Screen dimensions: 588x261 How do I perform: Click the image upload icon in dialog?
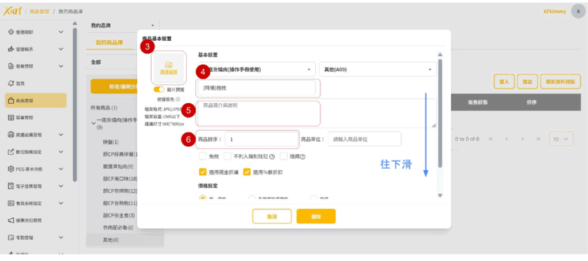[169, 65]
